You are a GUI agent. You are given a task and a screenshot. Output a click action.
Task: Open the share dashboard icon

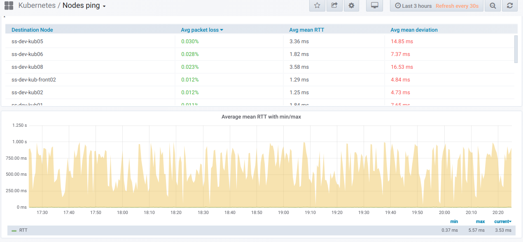click(334, 6)
